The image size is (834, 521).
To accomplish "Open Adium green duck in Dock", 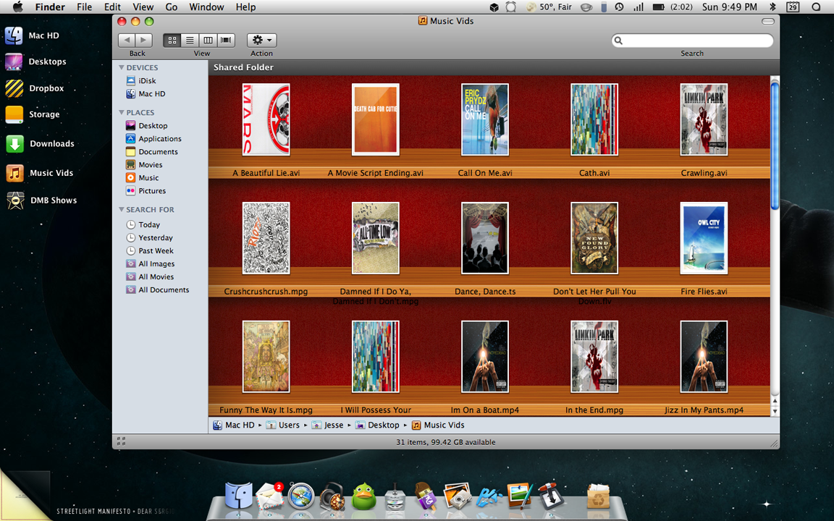I will pos(364,496).
